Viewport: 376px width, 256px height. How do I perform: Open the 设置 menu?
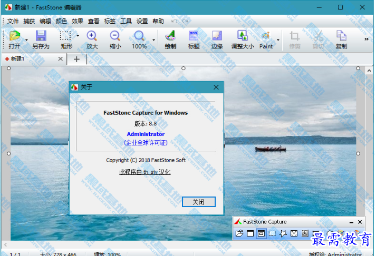coord(142,21)
